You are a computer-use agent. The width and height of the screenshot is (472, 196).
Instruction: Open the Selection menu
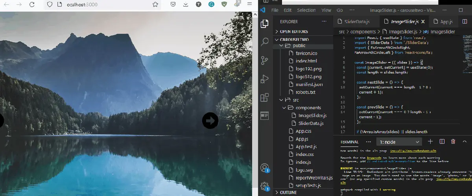[306, 10]
